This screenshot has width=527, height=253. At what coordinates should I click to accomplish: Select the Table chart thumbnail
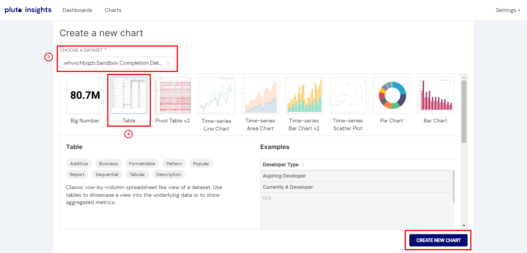129,96
